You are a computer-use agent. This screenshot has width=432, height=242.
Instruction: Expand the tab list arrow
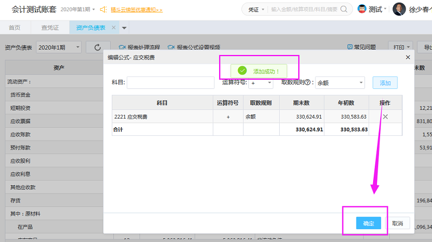pyautogui.click(x=125, y=27)
